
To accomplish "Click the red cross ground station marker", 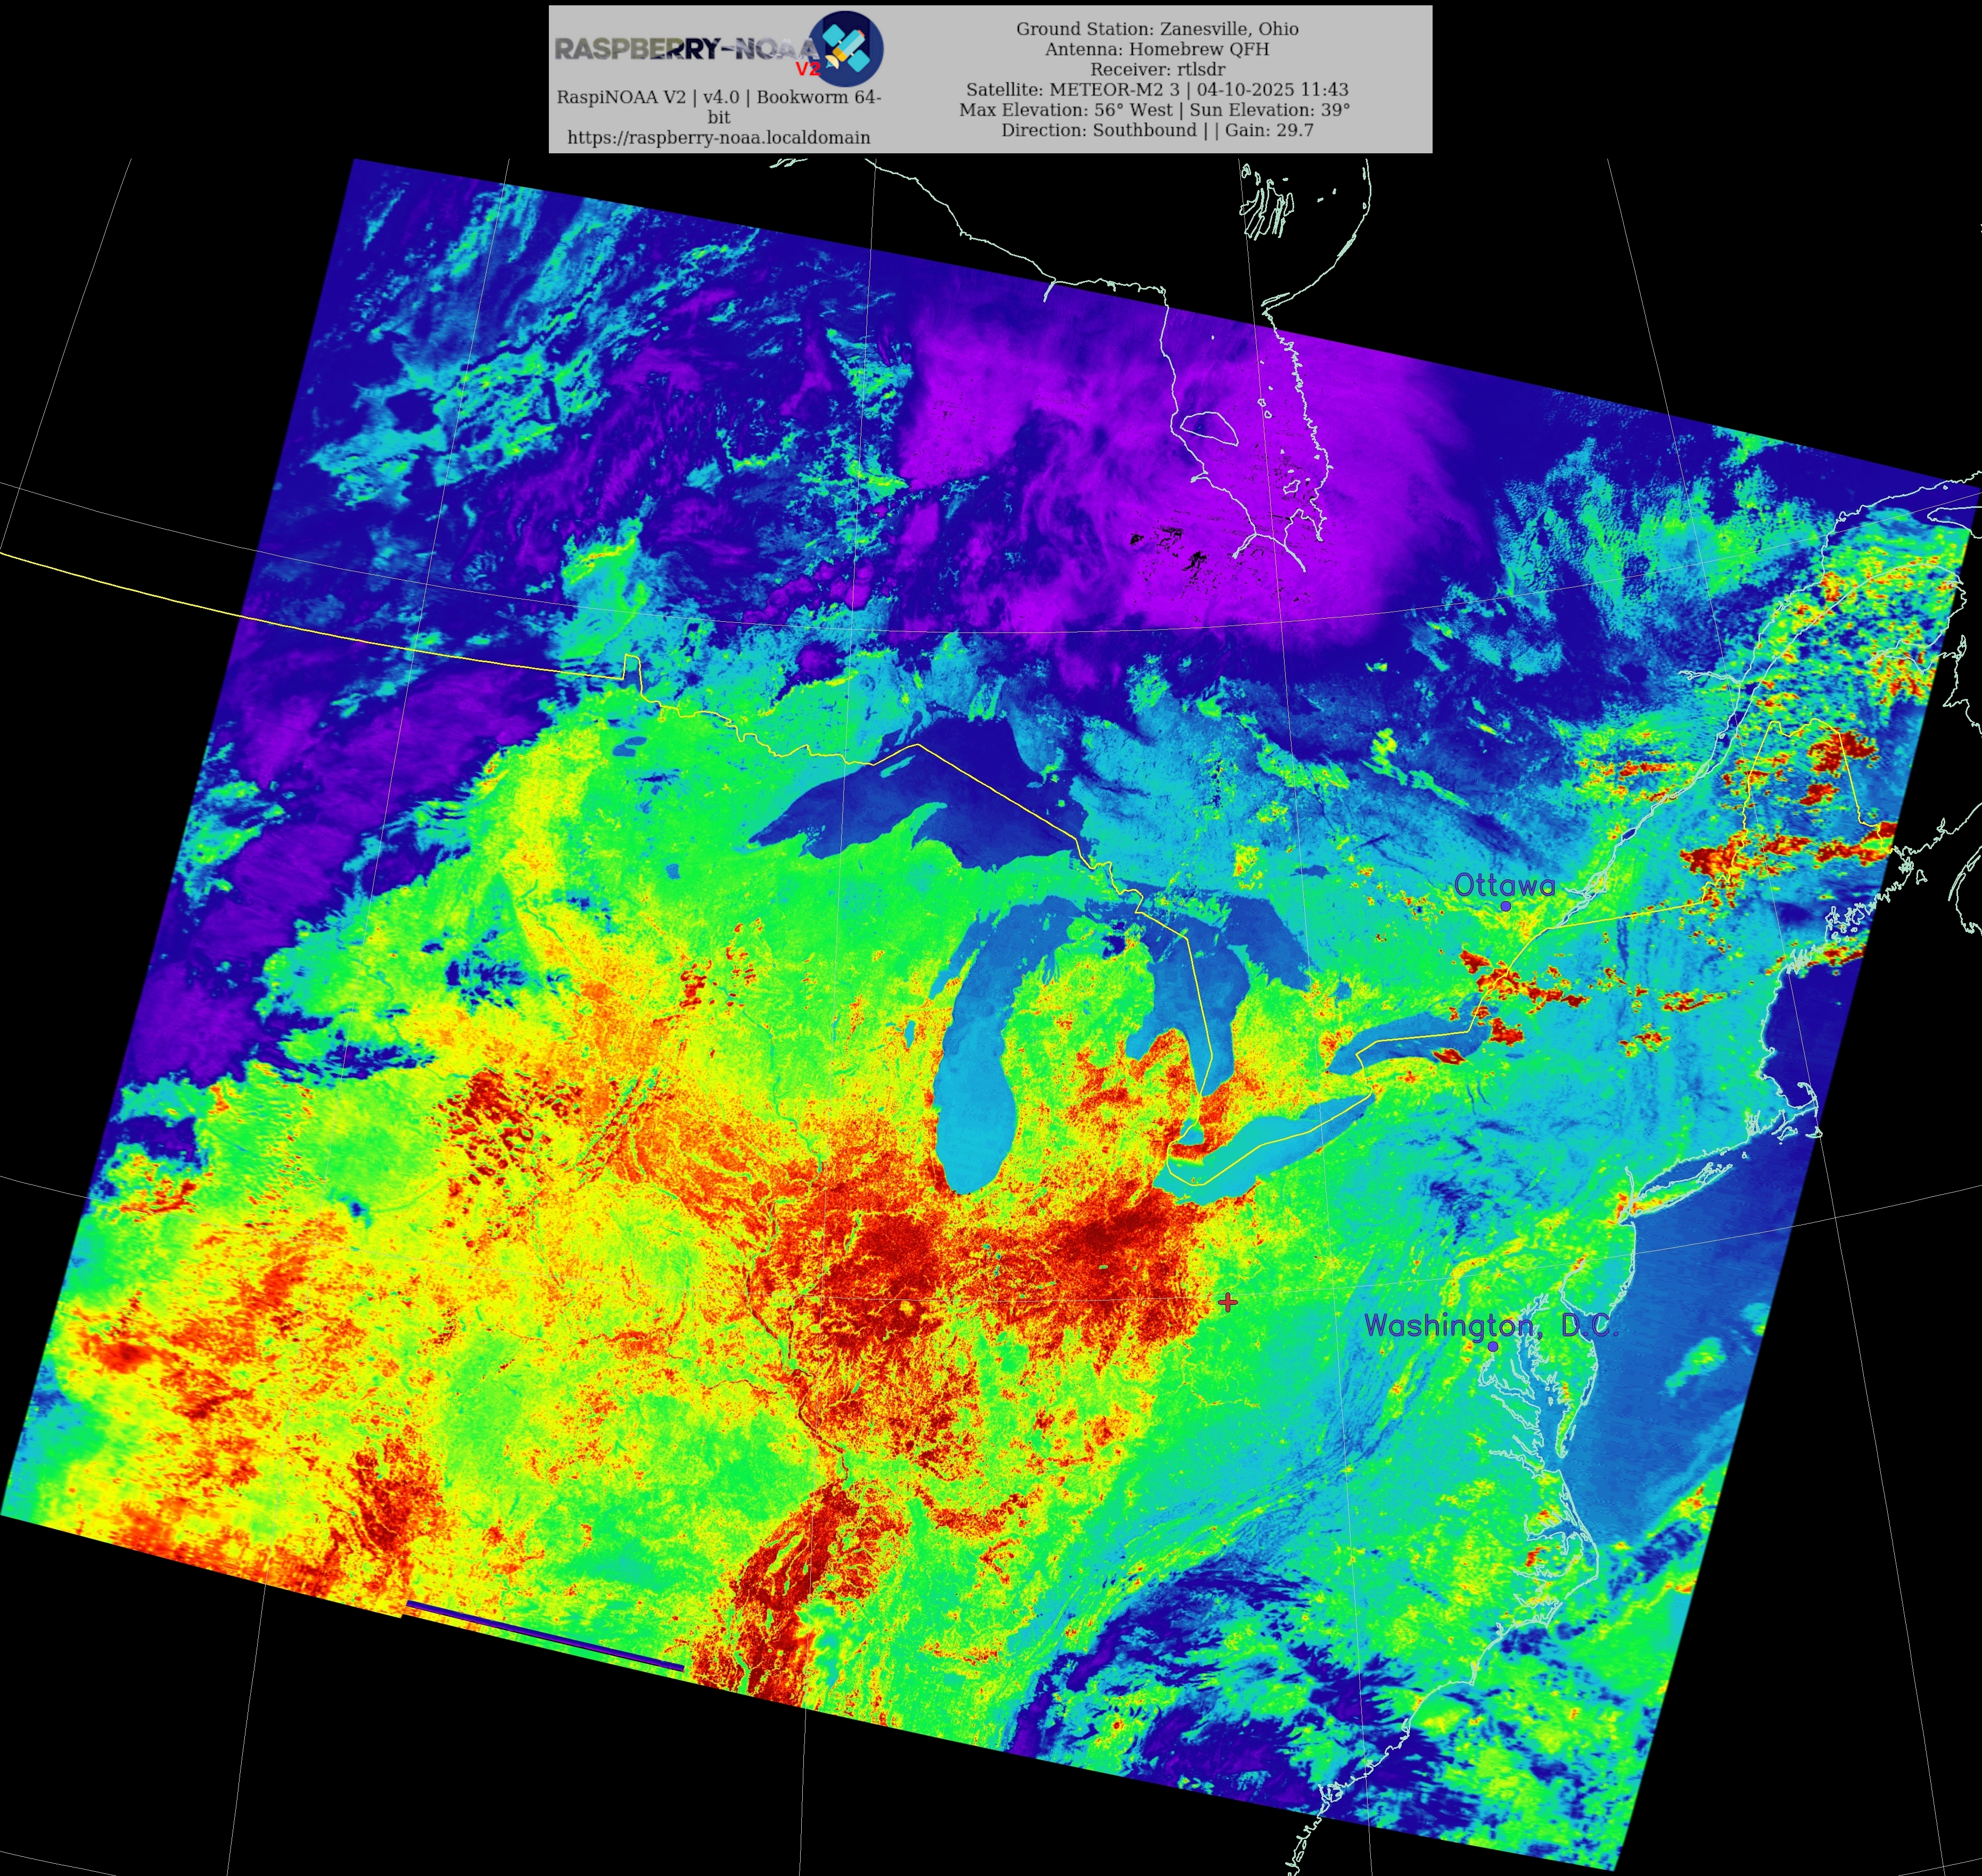I will coord(1228,1301).
